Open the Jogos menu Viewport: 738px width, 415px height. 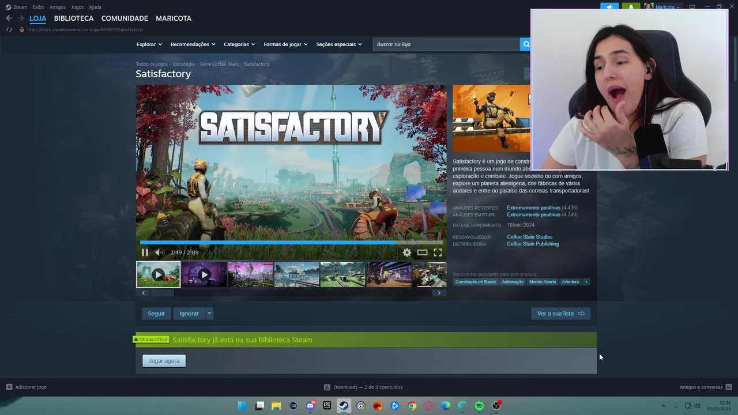pos(77,7)
